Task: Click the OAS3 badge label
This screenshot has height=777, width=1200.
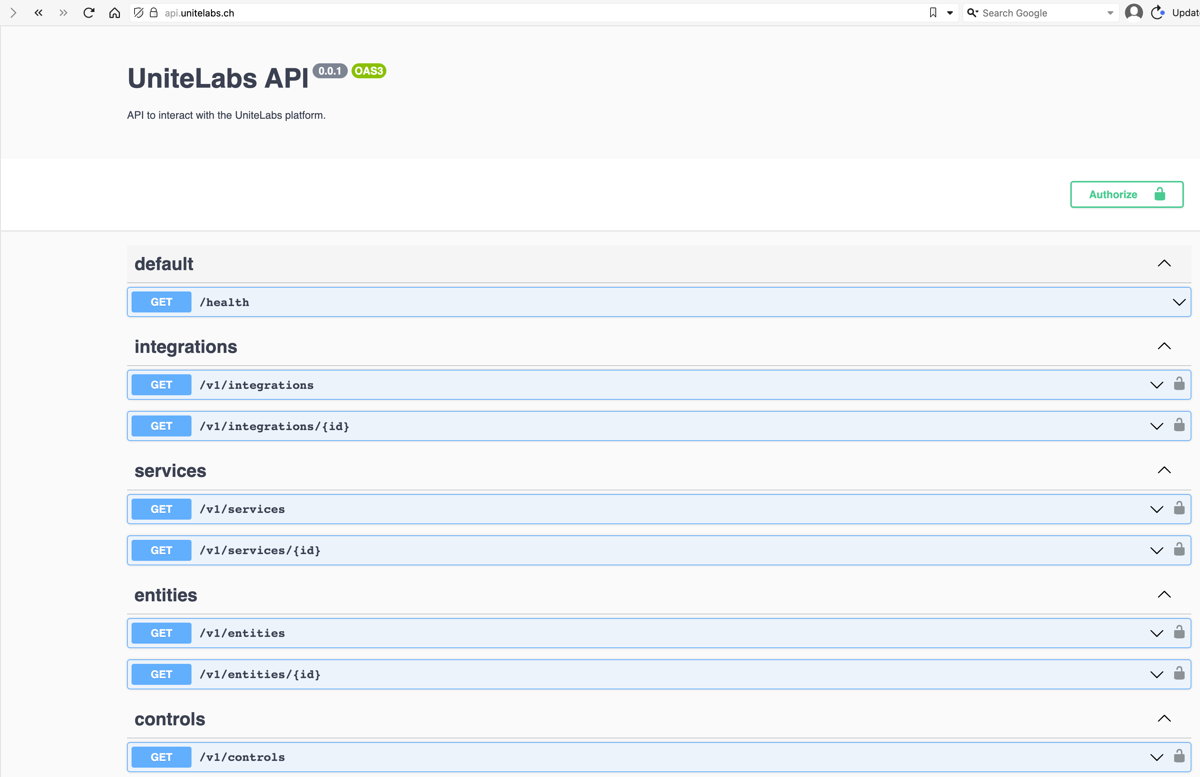Action: (x=368, y=71)
